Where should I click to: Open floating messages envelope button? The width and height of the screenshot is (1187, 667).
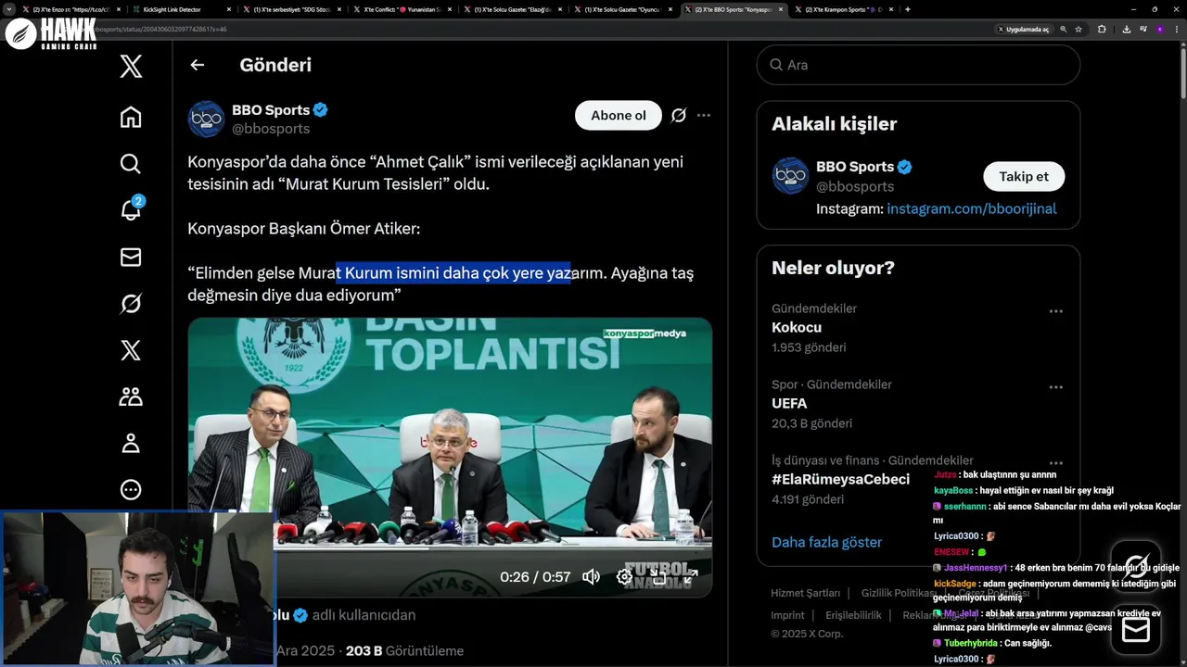point(1136,630)
